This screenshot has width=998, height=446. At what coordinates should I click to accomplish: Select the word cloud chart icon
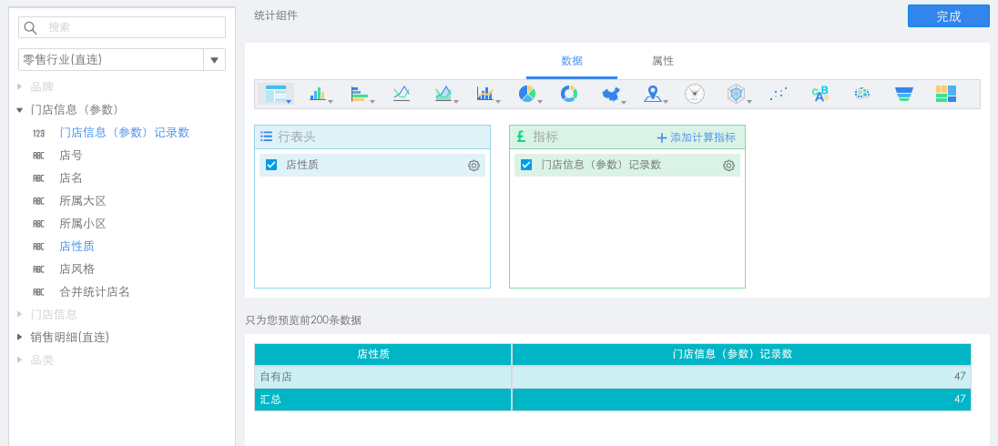click(x=820, y=94)
